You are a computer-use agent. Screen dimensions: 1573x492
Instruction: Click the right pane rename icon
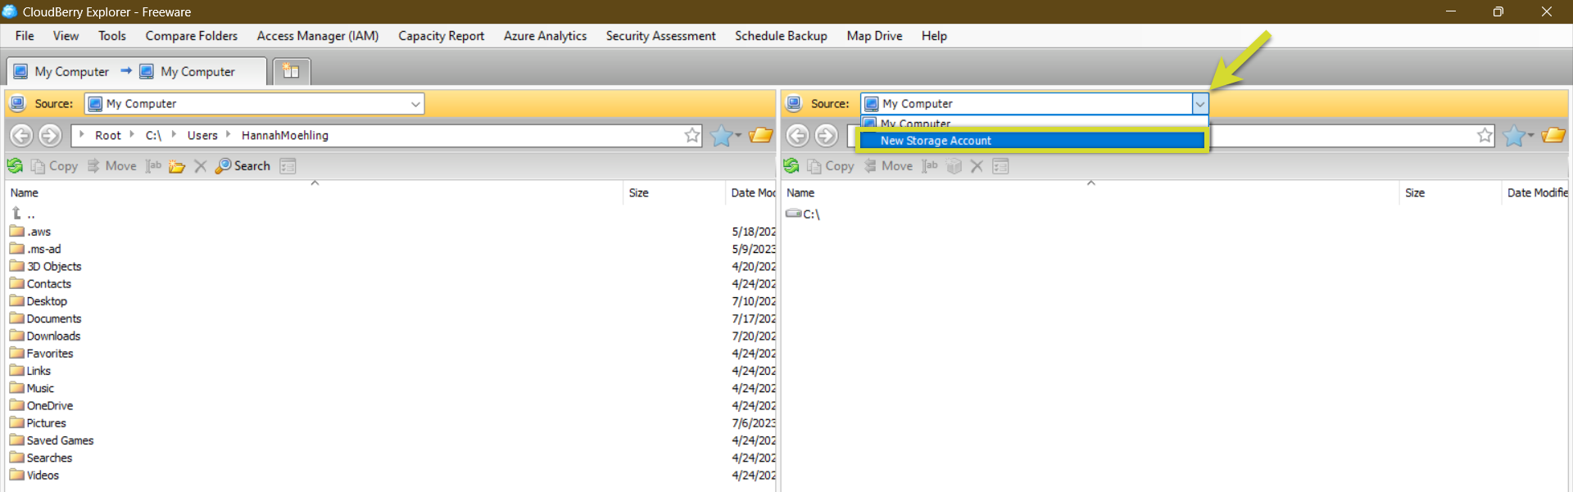(930, 165)
